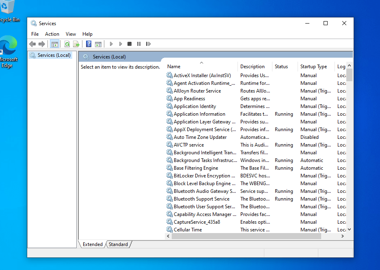Open the File menu

[35, 34]
